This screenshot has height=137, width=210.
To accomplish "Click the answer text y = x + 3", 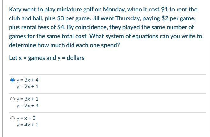I will tap(26, 118).
